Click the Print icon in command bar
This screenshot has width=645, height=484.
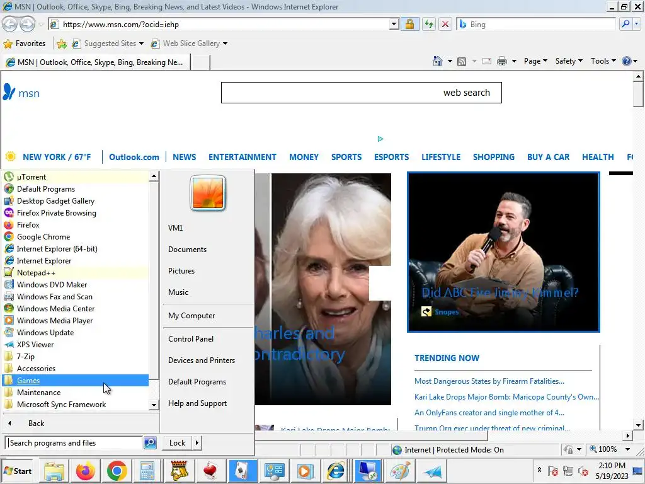(502, 61)
